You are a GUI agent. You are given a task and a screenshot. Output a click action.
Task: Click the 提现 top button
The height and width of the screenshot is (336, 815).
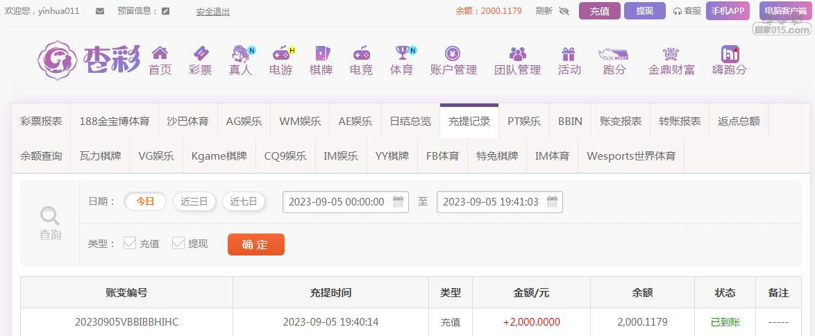click(645, 11)
